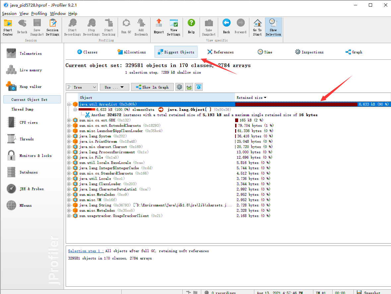Click the Add Bookmark icon
Screen dimensions: 391x294
141,28
